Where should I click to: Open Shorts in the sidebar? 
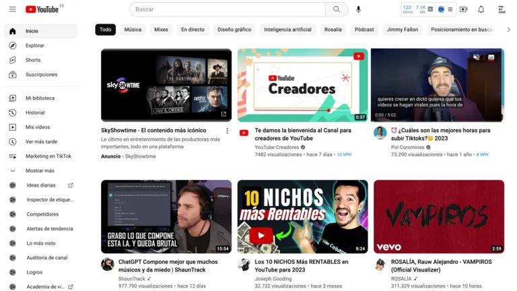41,60
